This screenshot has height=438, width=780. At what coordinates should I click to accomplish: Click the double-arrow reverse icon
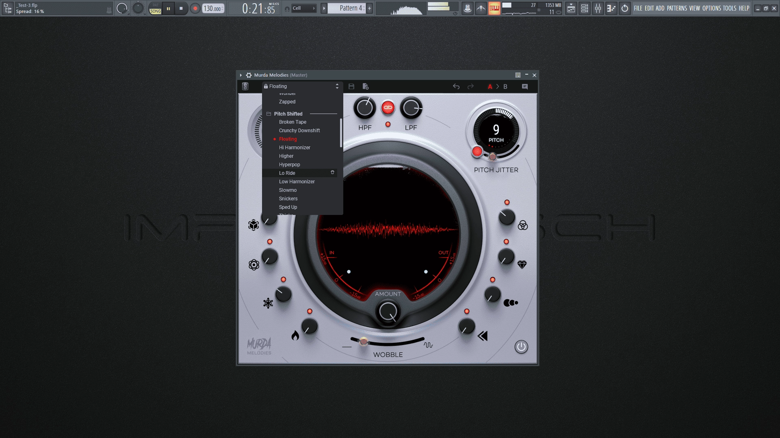pyautogui.click(x=482, y=336)
